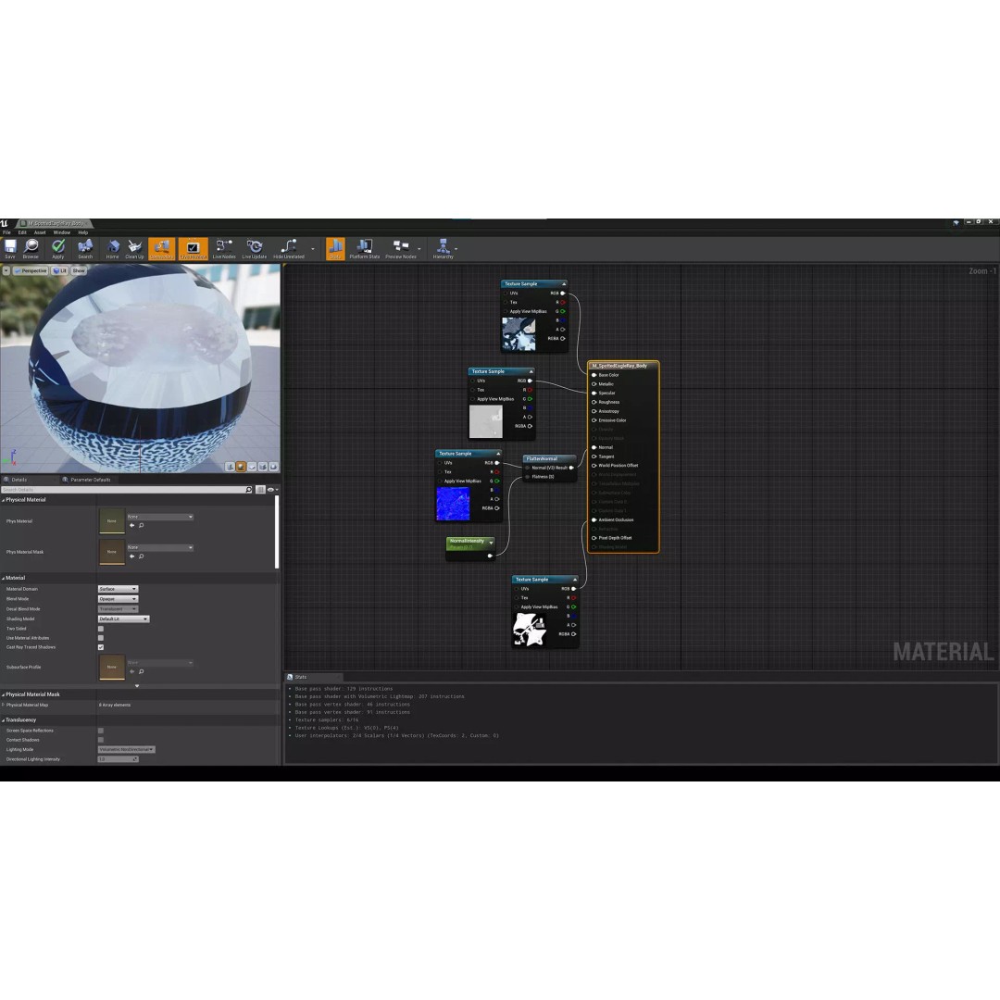Open the Phys Material Mask None dropdown

tap(159, 547)
